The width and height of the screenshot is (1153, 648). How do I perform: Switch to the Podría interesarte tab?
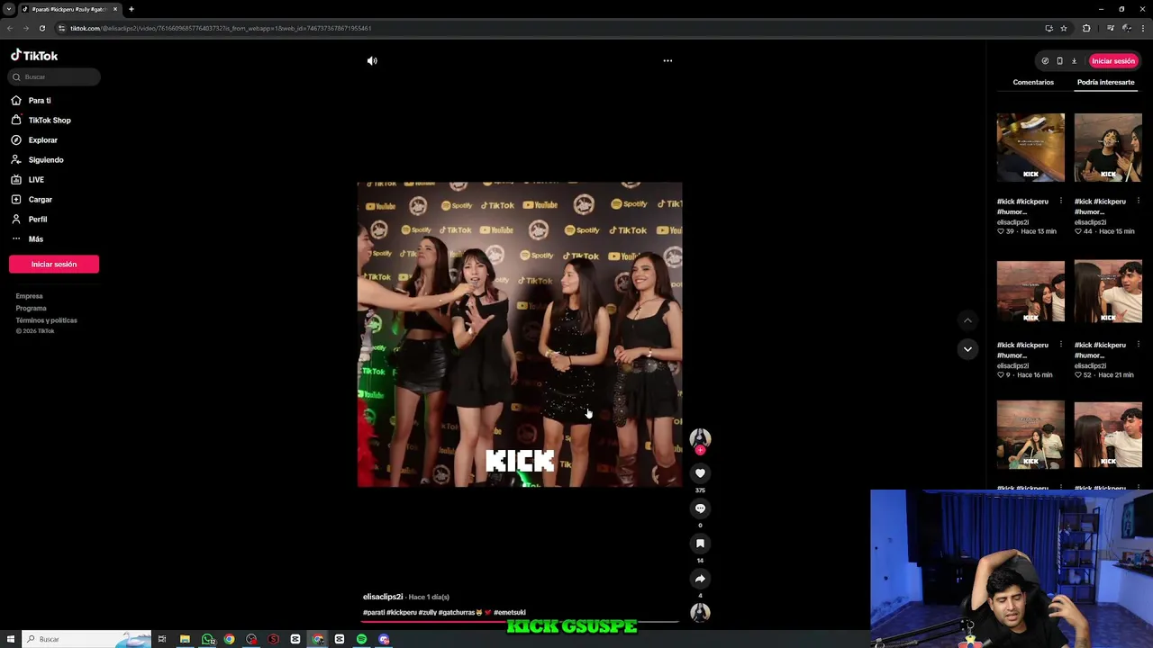click(1105, 82)
